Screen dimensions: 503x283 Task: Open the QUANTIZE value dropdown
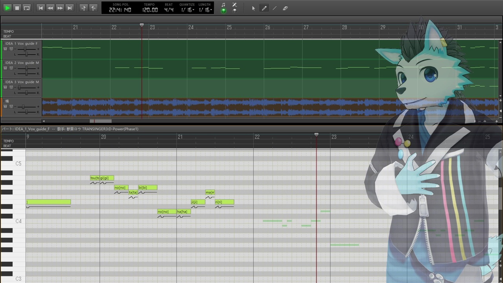pos(187,10)
